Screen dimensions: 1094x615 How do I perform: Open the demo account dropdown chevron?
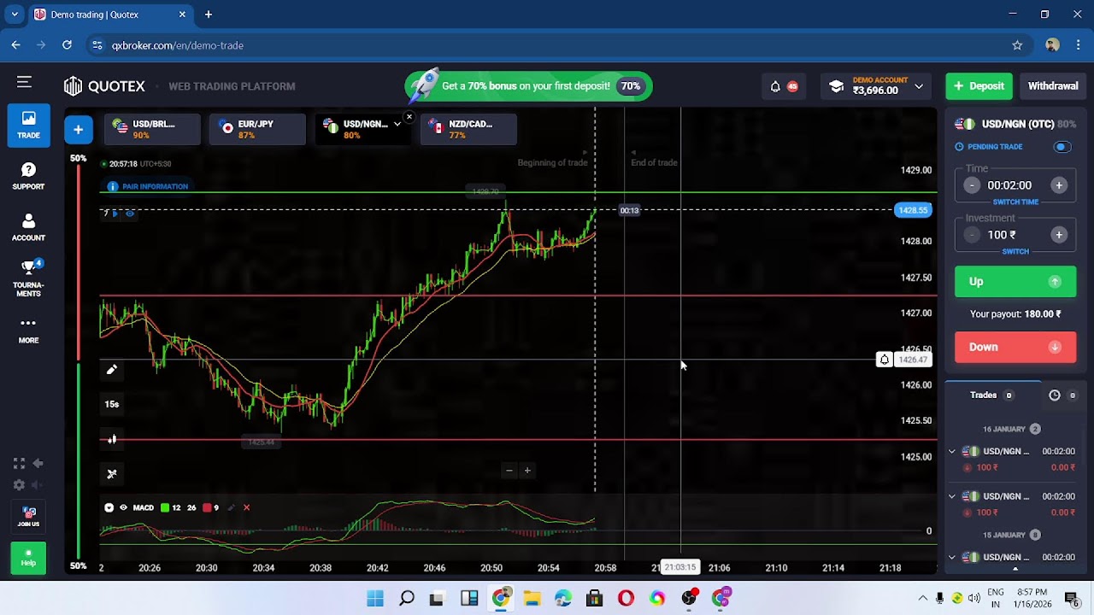[919, 86]
